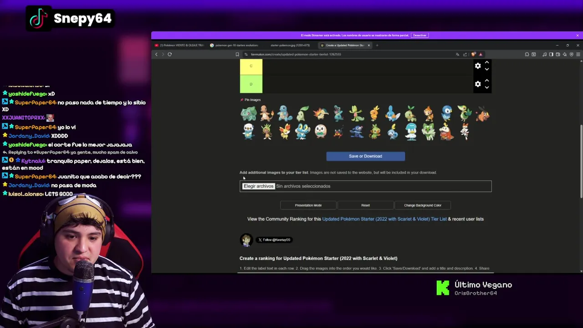
Task: Open Updated Pokémon Starter Tier List community link
Action: pos(384,219)
